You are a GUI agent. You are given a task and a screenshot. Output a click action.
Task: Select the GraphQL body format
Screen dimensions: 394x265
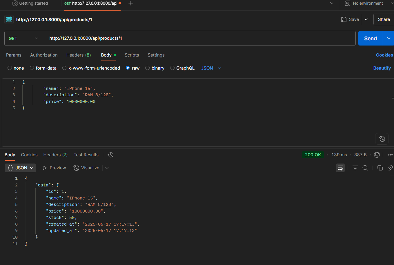click(x=182, y=68)
